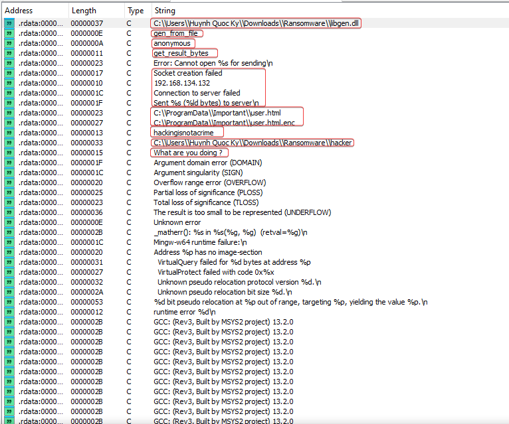
Task: Select the 'gen_from_file' string
Action: [x=175, y=33]
